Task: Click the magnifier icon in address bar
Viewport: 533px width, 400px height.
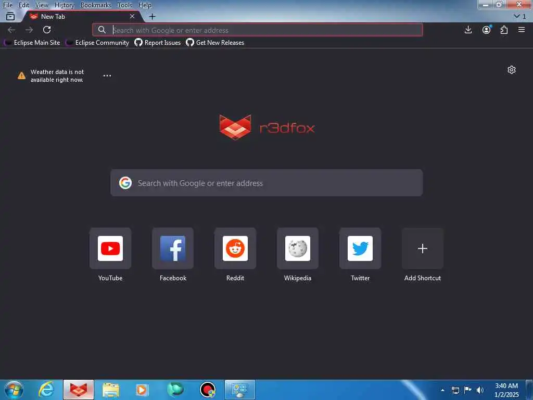Action: tap(101, 30)
